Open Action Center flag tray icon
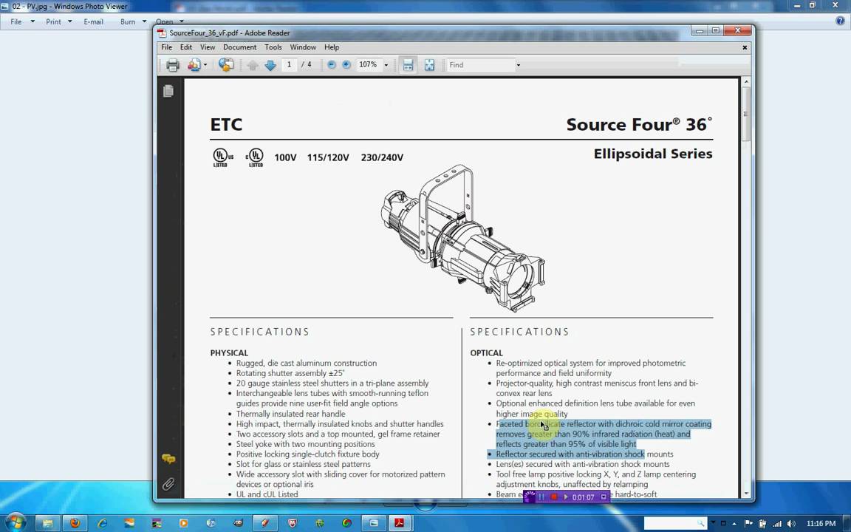This screenshot has height=532, width=851. point(749,523)
